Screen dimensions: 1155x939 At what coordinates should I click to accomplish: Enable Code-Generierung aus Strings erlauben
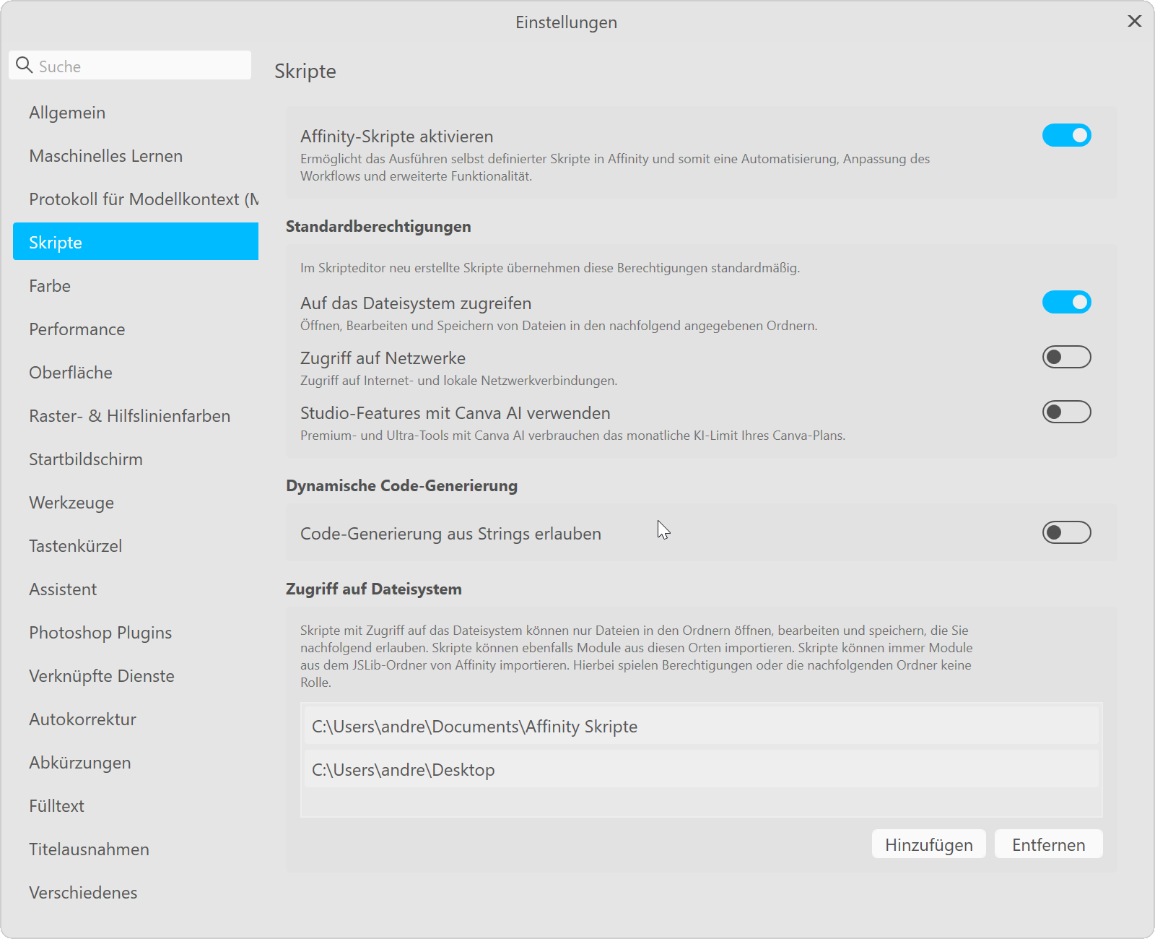click(1066, 532)
